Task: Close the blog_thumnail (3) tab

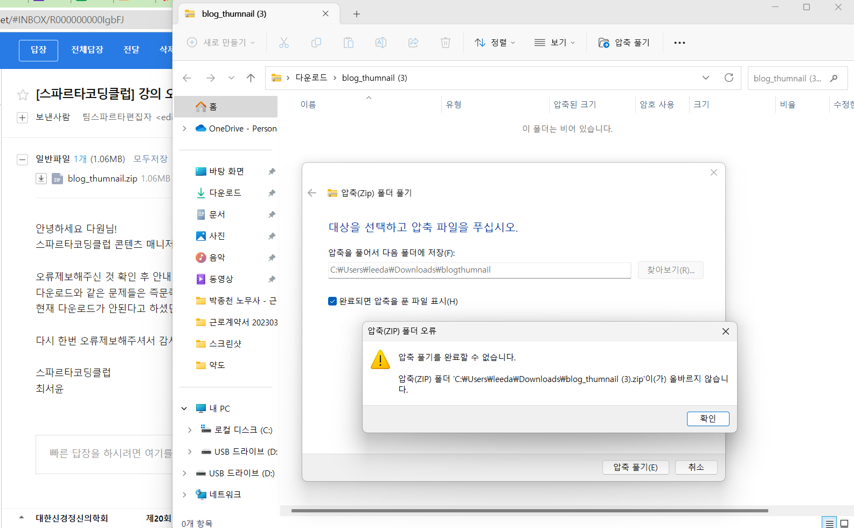Action: (325, 13)
